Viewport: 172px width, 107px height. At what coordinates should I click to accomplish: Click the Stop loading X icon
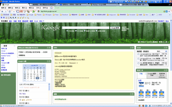14,11
